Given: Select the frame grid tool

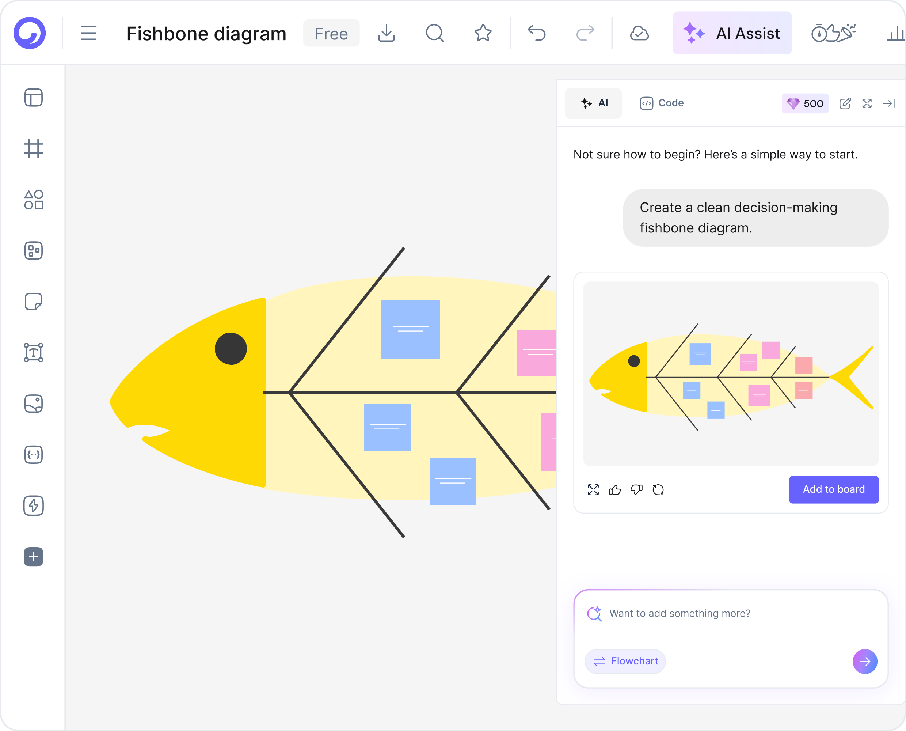Looking at the screenshot, I should (34, 148).
